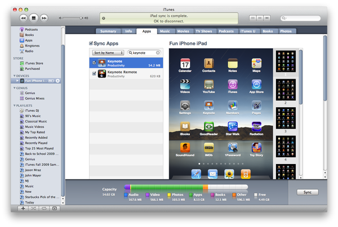
Task: Switch to the Summary tab
Action: pos(108,31)
